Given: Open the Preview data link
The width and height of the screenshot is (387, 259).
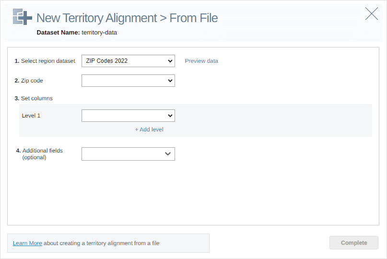Looking at the screenshot, I should 201,61.
